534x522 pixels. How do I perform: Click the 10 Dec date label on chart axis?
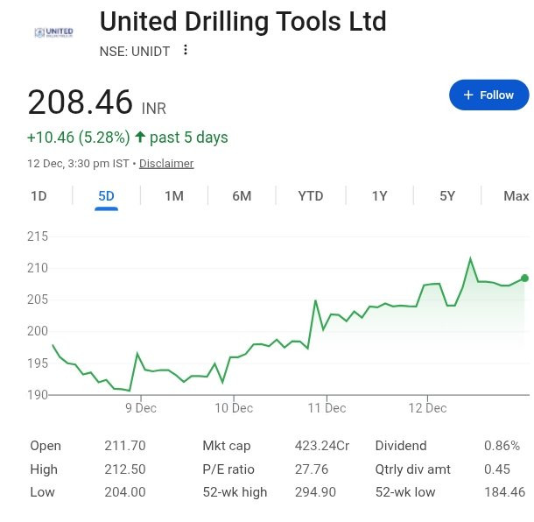click(234, 408)
